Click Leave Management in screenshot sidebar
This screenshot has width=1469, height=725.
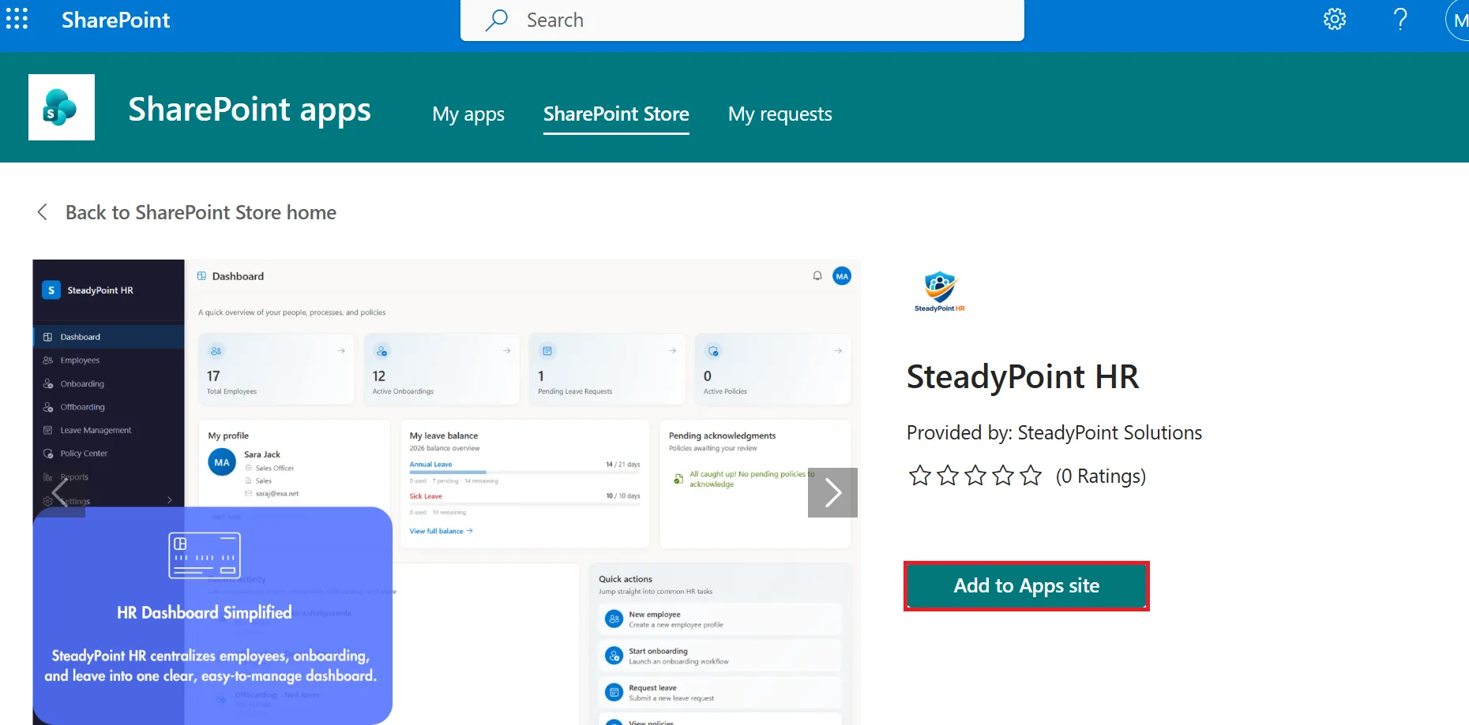point(108,431)
